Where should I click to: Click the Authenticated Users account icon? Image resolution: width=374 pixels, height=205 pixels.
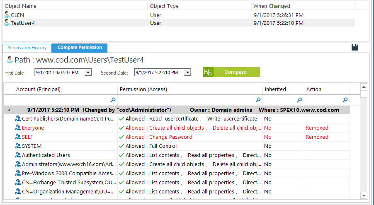click(18, 155)
